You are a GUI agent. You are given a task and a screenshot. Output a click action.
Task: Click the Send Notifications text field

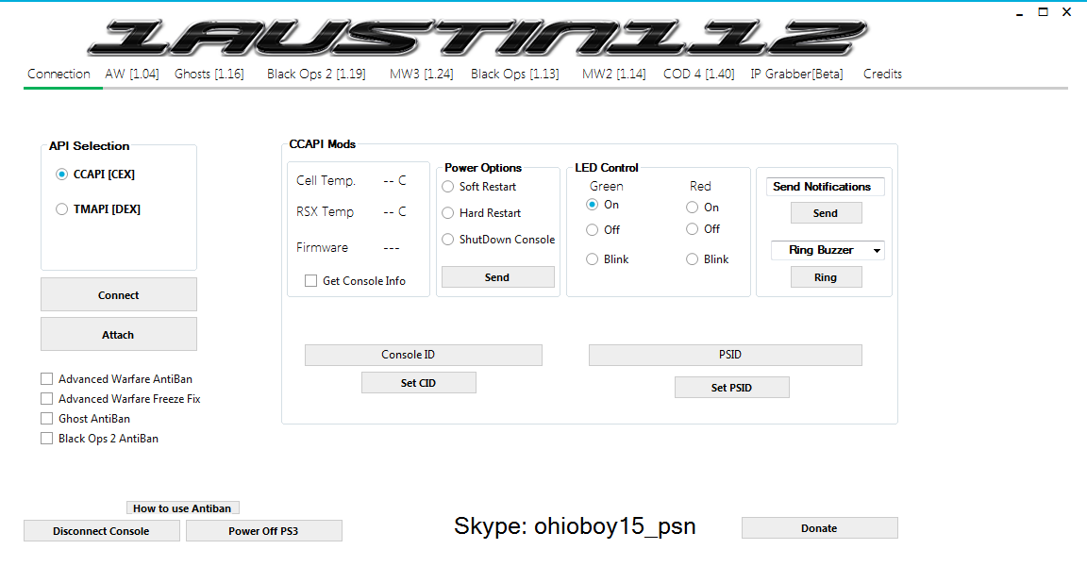(x=825, y=187)
